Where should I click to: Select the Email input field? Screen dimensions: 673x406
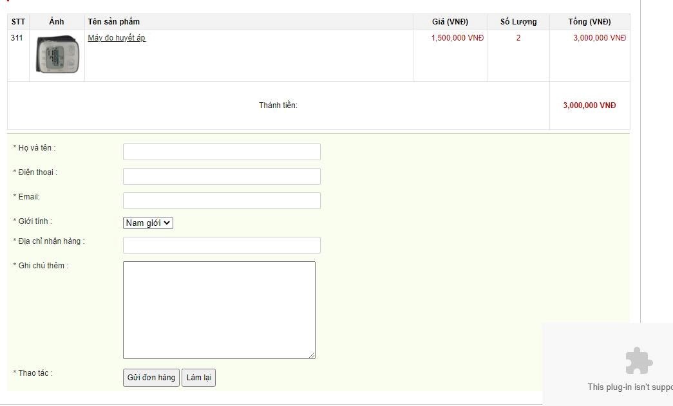222,201
